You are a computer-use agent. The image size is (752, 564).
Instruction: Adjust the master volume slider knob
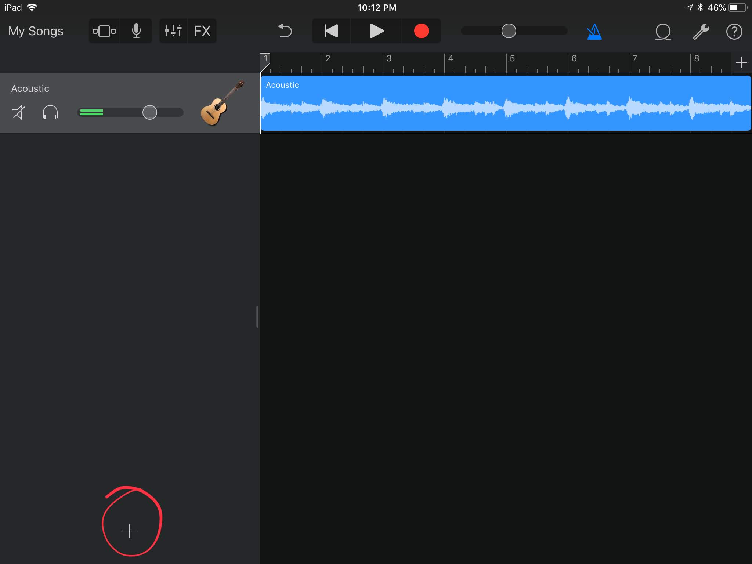tap(509, 31)
